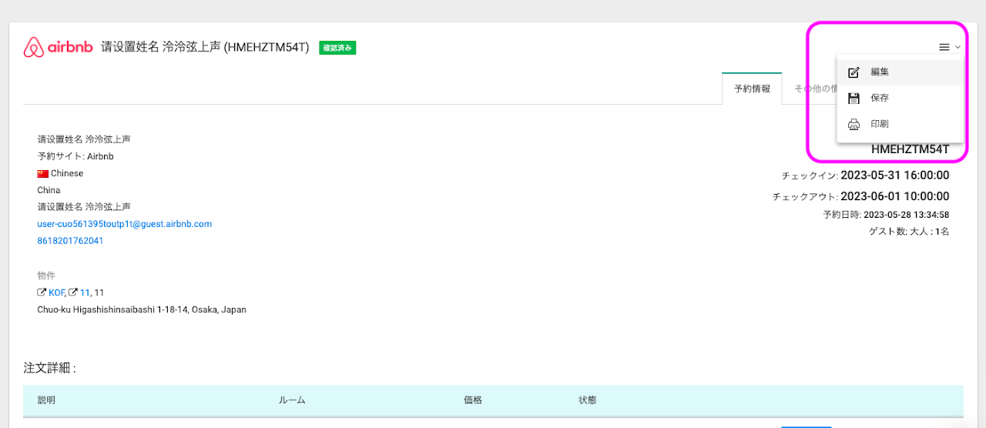This screenshot has height=428, width=986.
Task: Click the green 確認済み status badge
Action: (337, 48)
